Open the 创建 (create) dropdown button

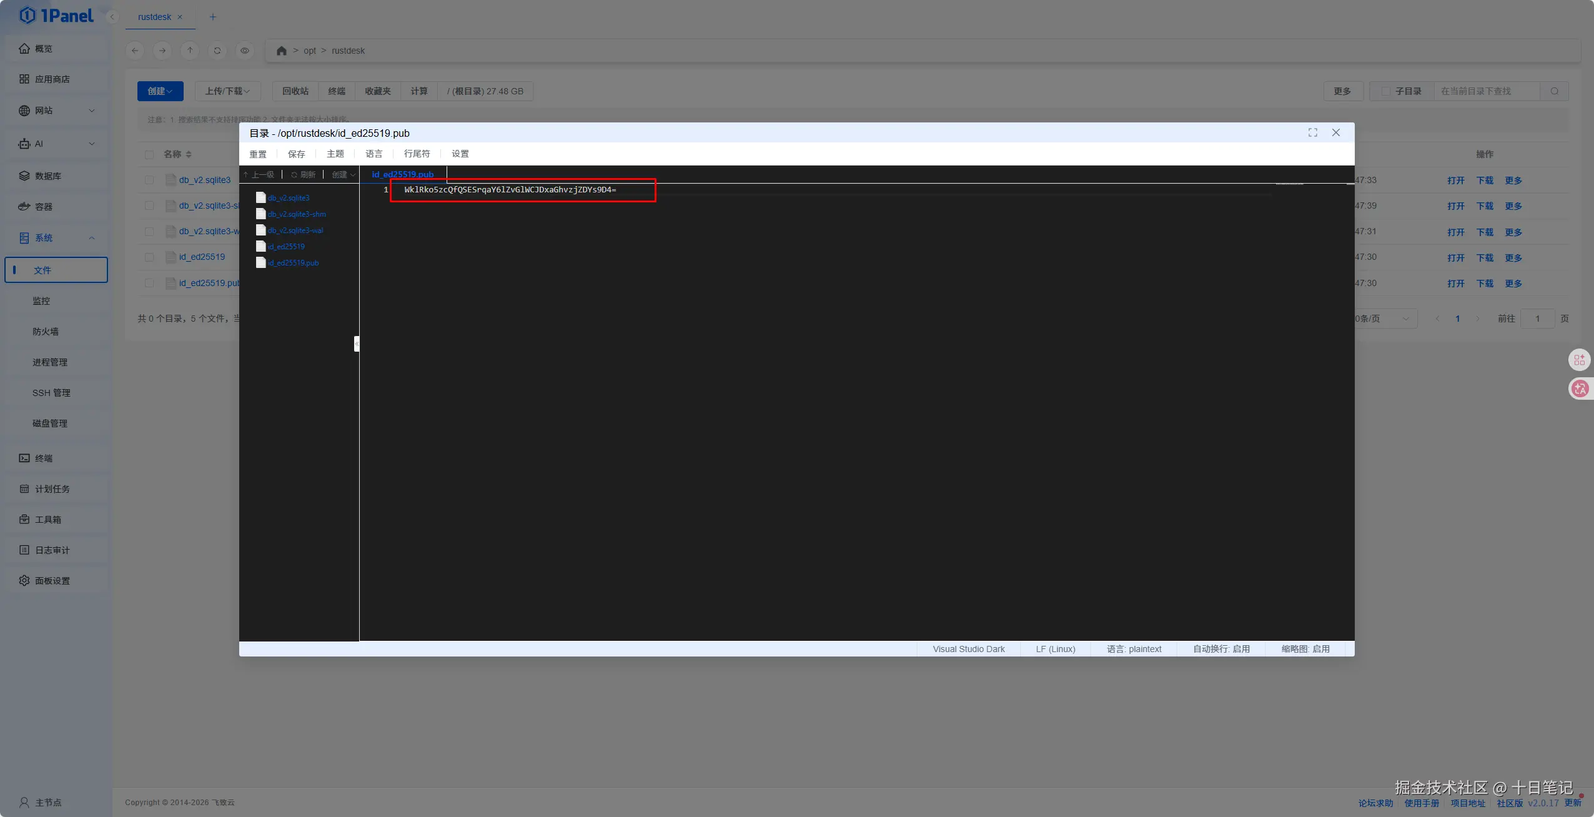coord(160,91)
